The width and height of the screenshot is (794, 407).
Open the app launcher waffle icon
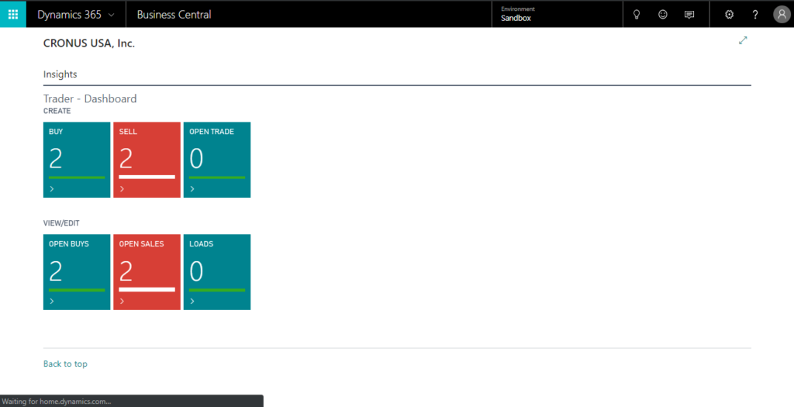[13, 14]
